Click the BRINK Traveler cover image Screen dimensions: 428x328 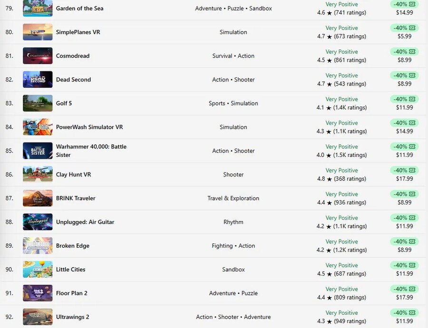point(38,198)
